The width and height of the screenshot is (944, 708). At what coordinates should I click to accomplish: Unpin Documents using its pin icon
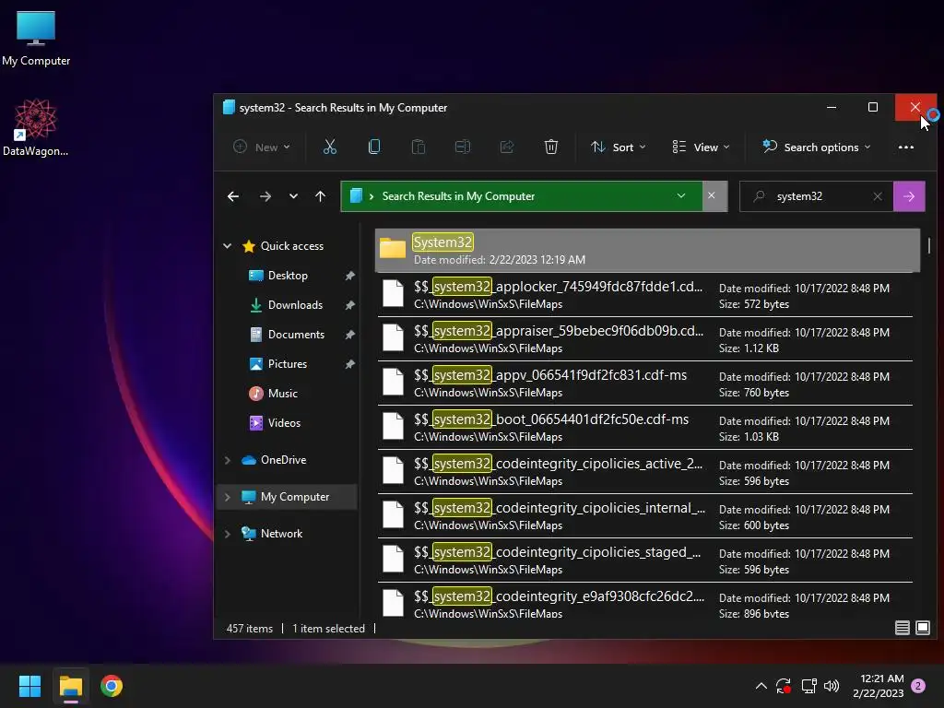pyautogui.click(x=349, y=334)
